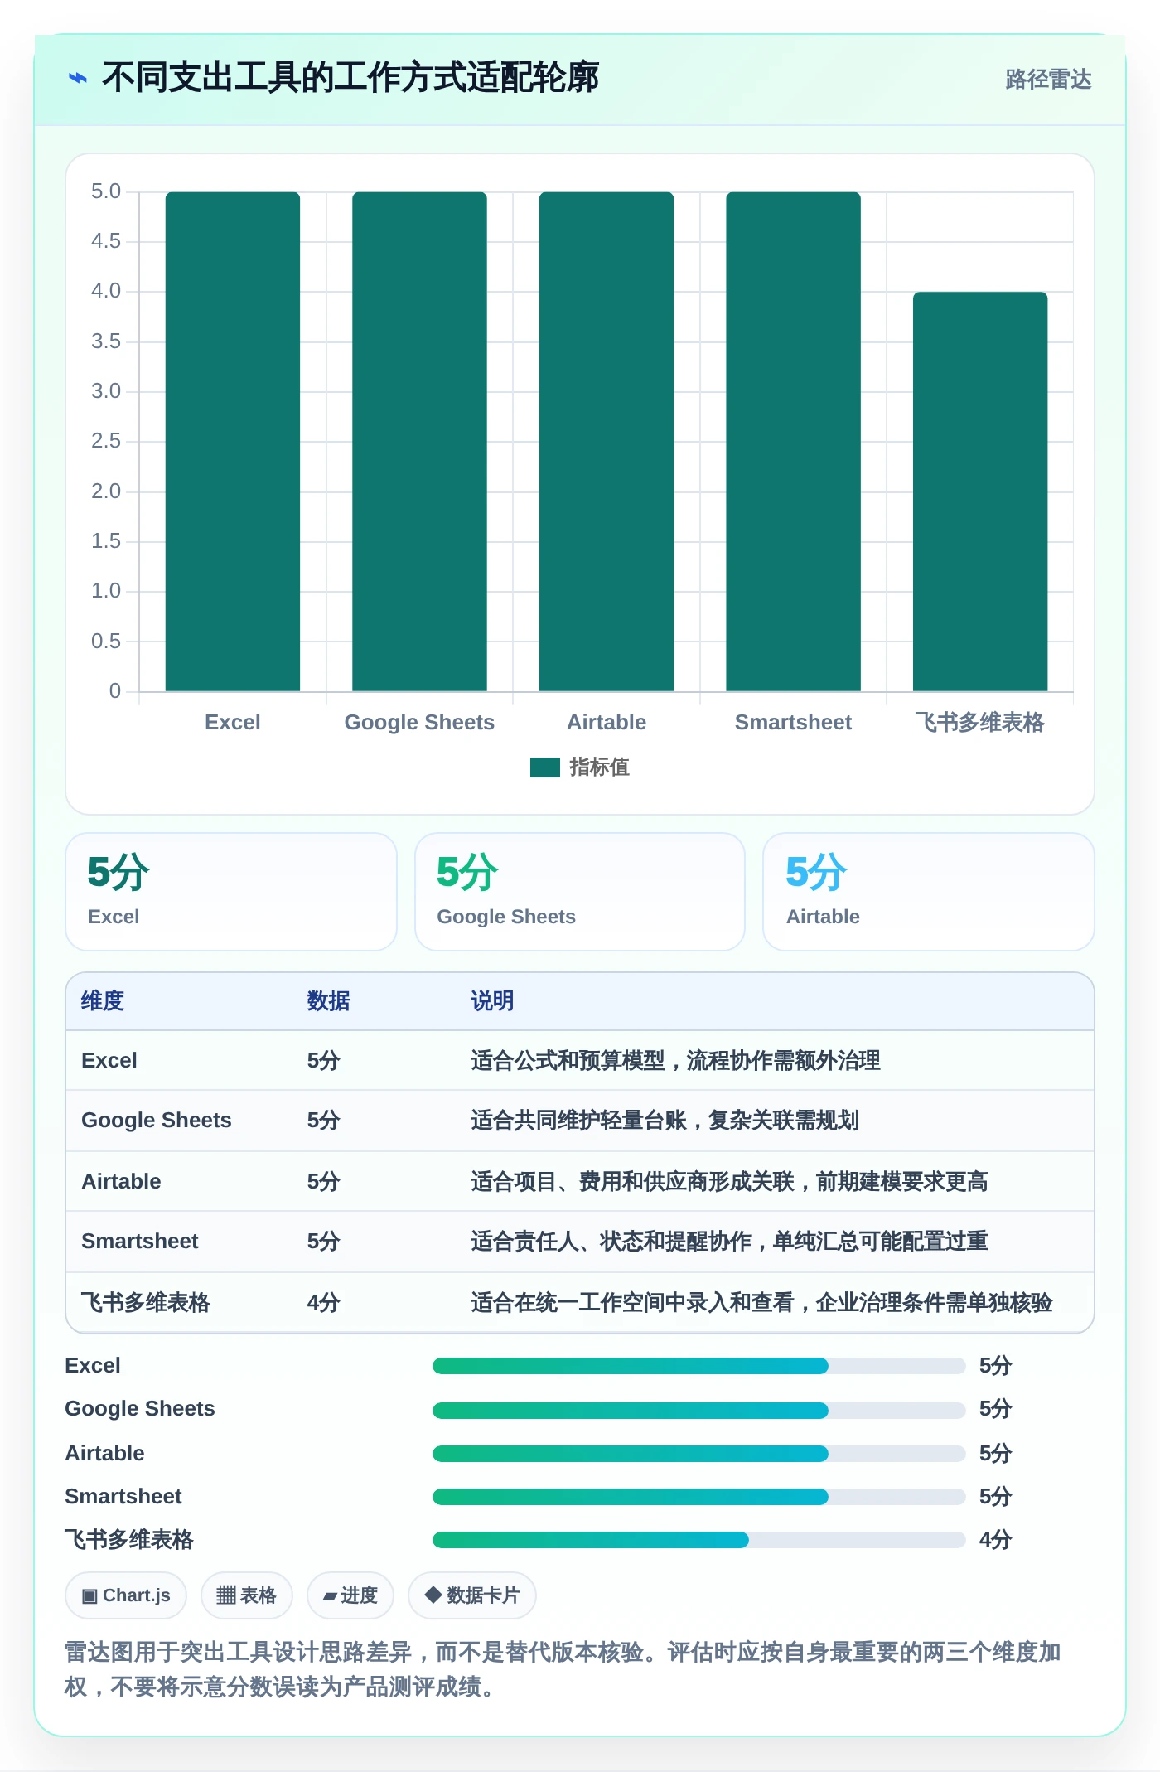Click the Google Sheets x-axis label
1160x1772 pixels.
coord(419,722)
